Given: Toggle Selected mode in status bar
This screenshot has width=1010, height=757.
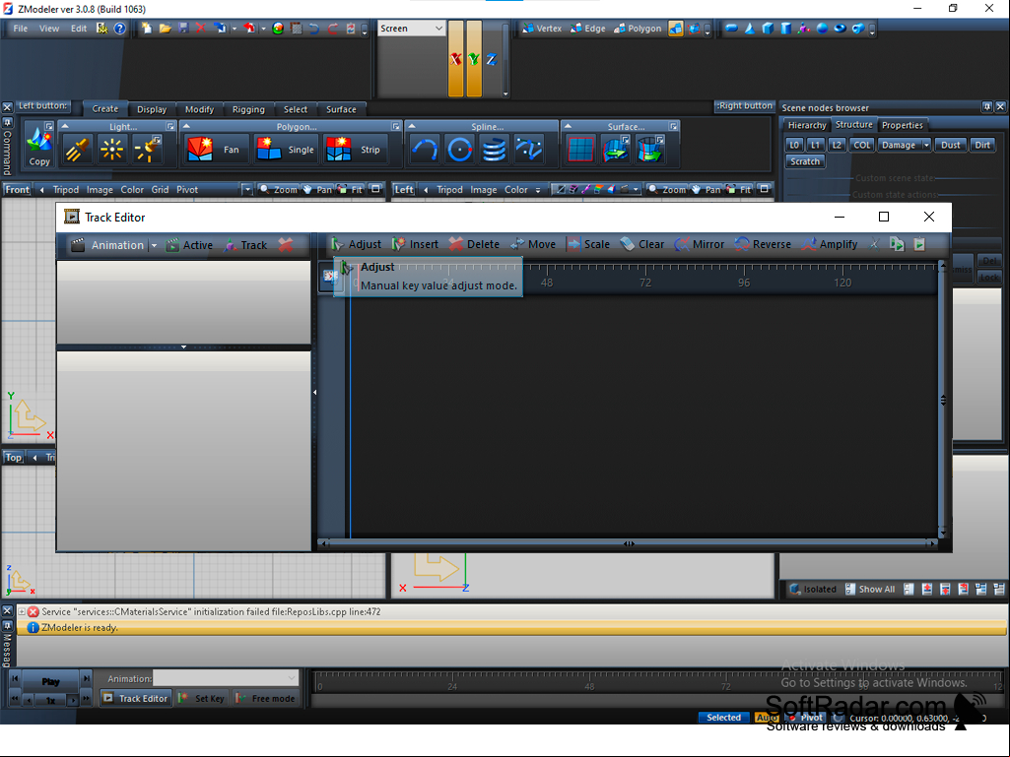Looking at the screenshot, I should point(723,717).
